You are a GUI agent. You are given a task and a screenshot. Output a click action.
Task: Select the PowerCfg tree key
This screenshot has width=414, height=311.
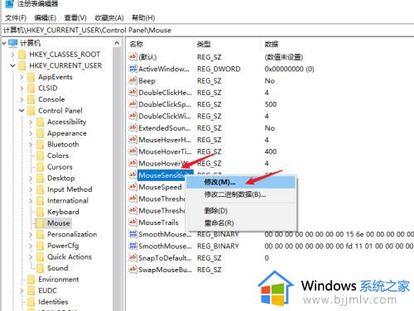[x=63, y=246]
